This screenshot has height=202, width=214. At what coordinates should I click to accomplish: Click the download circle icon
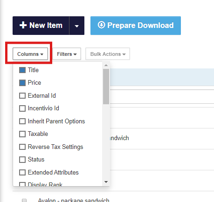101,25
